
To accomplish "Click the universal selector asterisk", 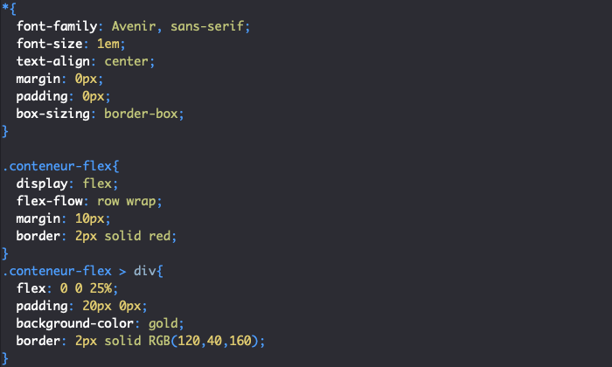I will [5, 10].
